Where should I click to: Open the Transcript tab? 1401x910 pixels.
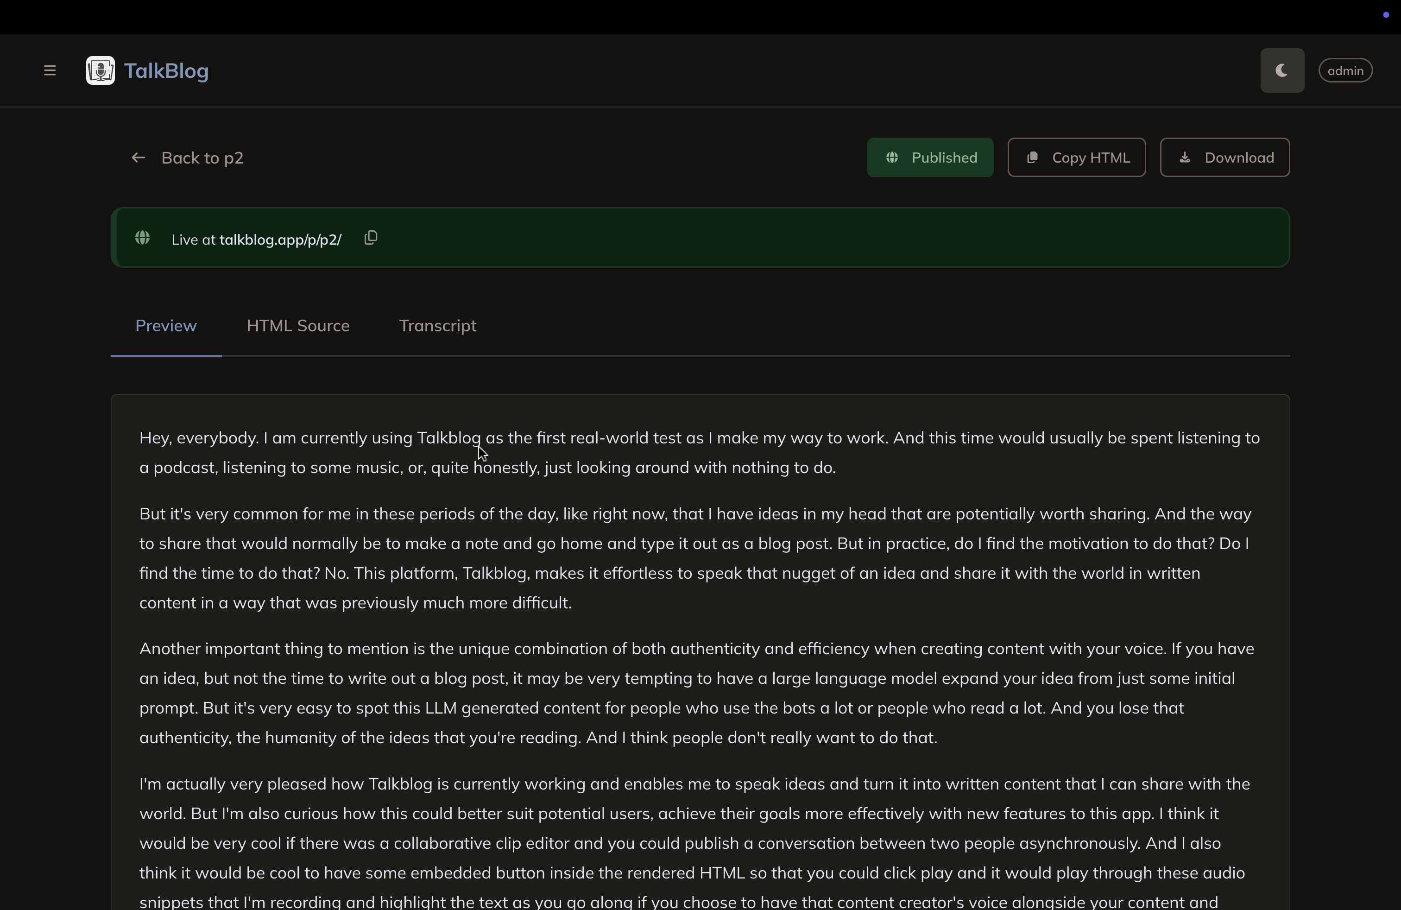tap(437, 326)
